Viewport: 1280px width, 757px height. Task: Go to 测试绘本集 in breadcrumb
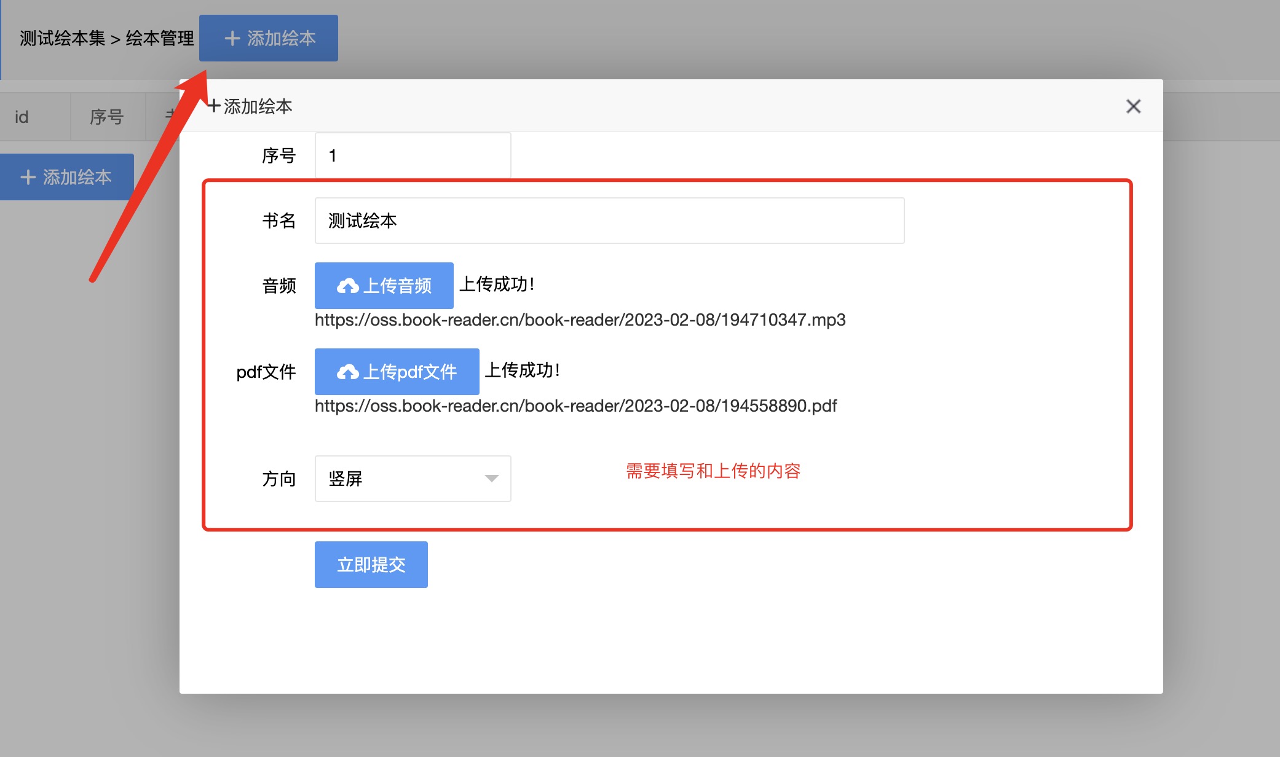coord(62,38)
